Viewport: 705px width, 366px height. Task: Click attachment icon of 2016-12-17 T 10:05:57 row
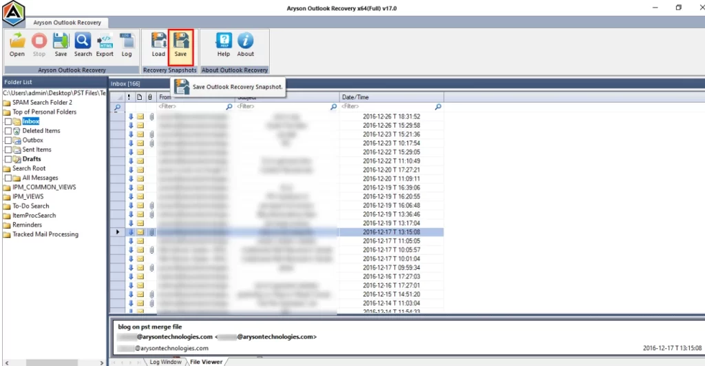[x=151, y=250]
